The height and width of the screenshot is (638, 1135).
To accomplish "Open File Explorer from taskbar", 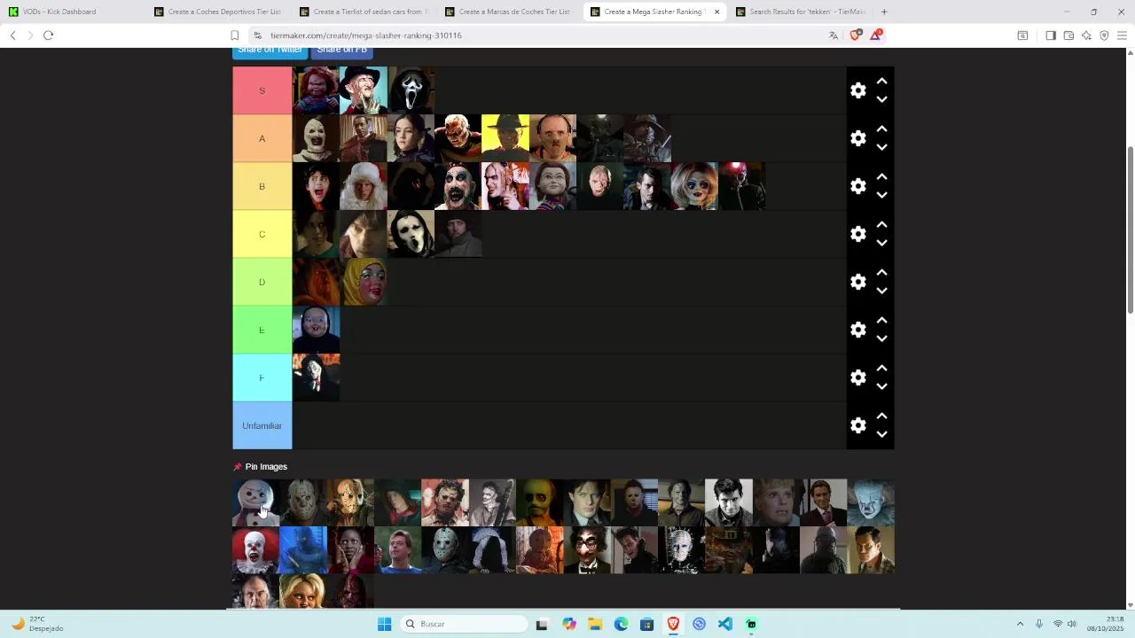I will click(x=595, y=624).
